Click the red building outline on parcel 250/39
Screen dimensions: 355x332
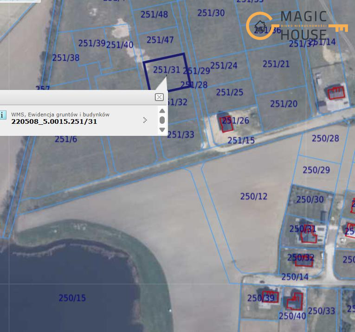click(x=270, y=296)
